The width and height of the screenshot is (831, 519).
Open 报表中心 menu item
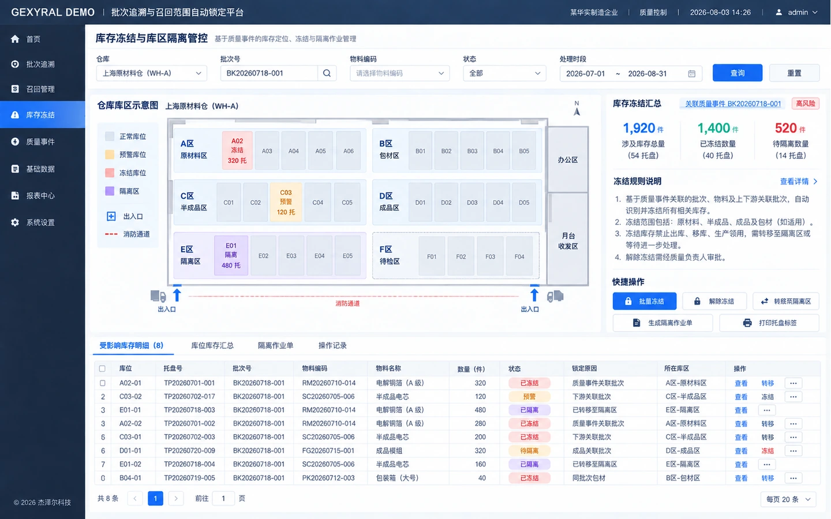[x=43, y=195]
